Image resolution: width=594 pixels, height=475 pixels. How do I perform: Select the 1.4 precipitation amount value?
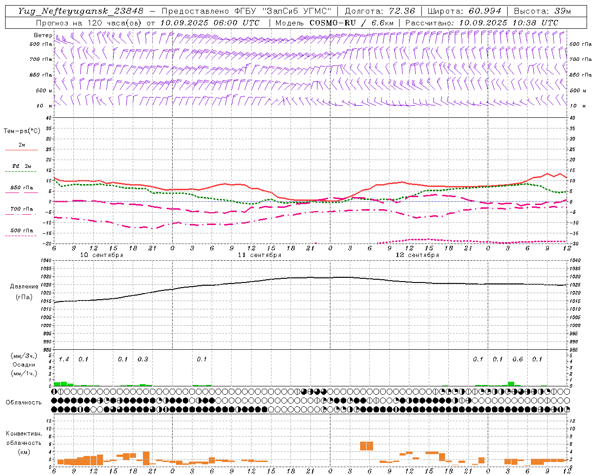pyautogui.click(x=64, y=359)
